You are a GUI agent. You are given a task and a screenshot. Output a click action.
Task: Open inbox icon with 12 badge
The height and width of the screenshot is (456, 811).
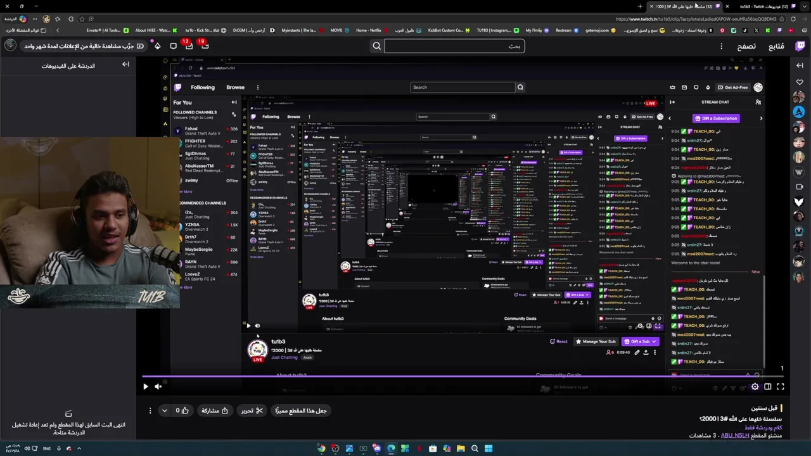[x=188, y=46]
